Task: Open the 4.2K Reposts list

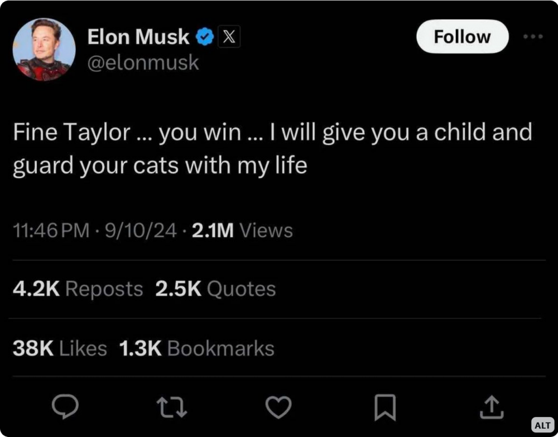Action: (x=77, y=289)
